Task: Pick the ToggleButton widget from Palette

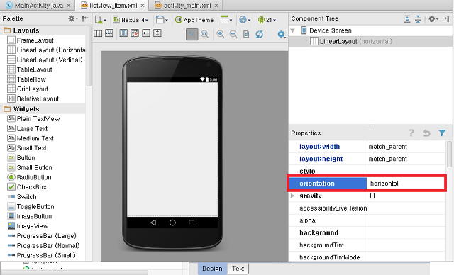Action: (x=31, y=206)
